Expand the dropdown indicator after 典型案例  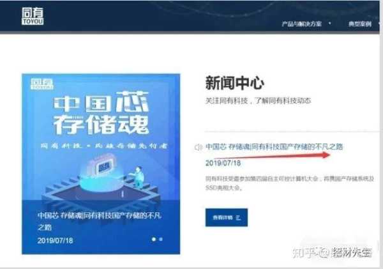point(380,24)
